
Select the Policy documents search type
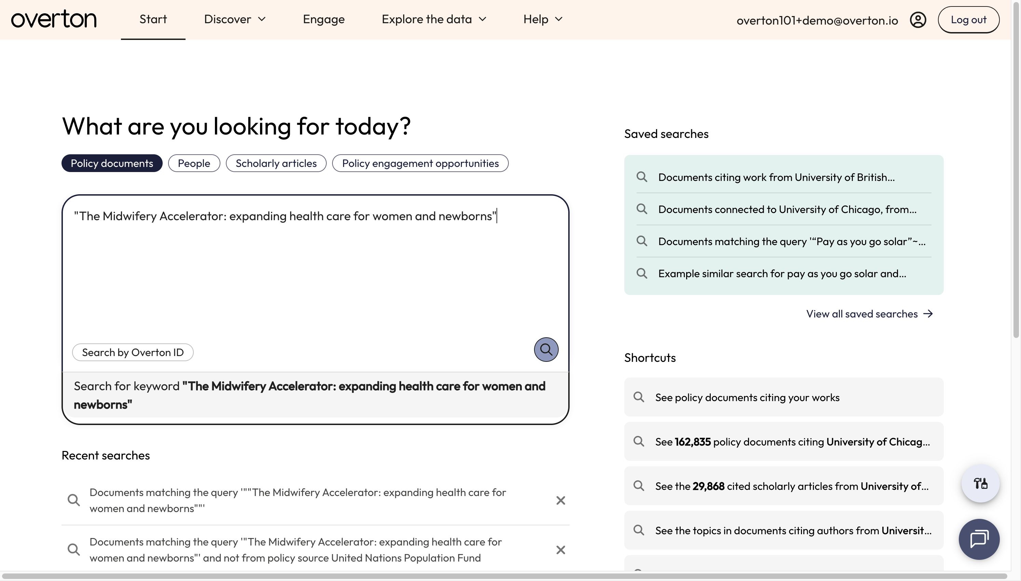coord(112,163)
